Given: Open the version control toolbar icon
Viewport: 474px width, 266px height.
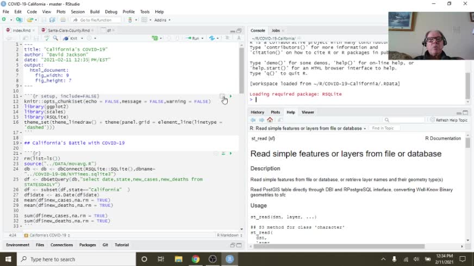Looking at the screenshot, I should tap(130, 20).
